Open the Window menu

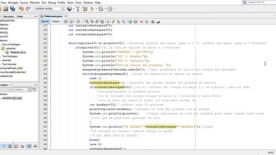pyautogui.click(x=88, y=3)
